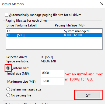The width and height of the screenshot is (105, 104).
Task: Choose the Custom size radio button
Action: pos(8,68)
